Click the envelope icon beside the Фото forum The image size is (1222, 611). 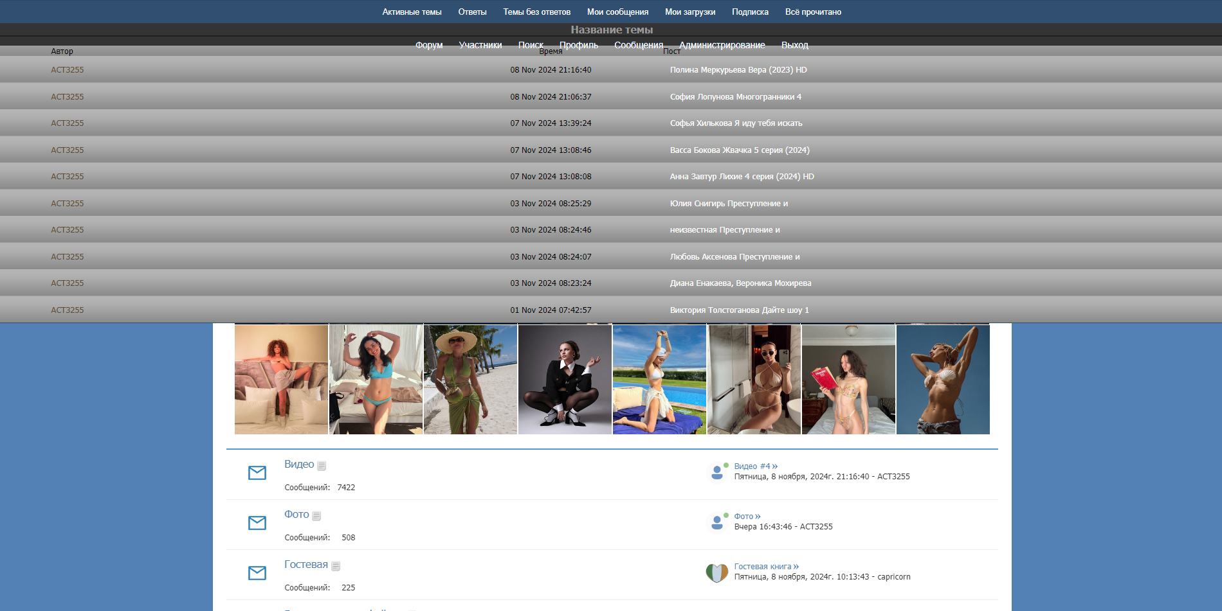point(257,523)
